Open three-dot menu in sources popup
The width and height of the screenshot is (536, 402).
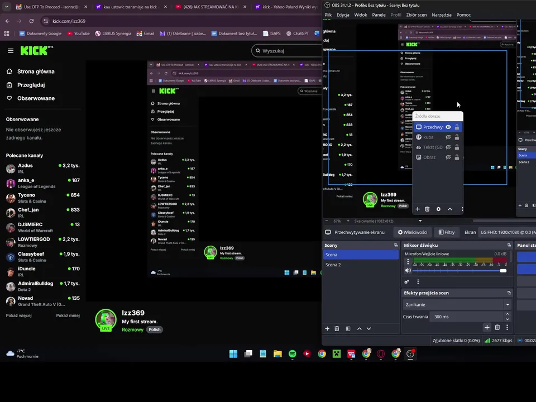click(462, 209)
